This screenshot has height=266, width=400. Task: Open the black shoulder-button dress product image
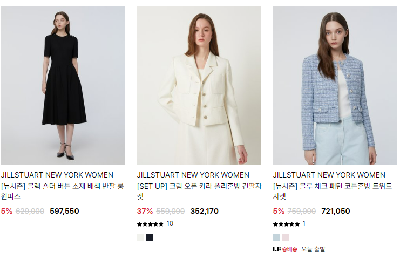(x=63, y=85)
